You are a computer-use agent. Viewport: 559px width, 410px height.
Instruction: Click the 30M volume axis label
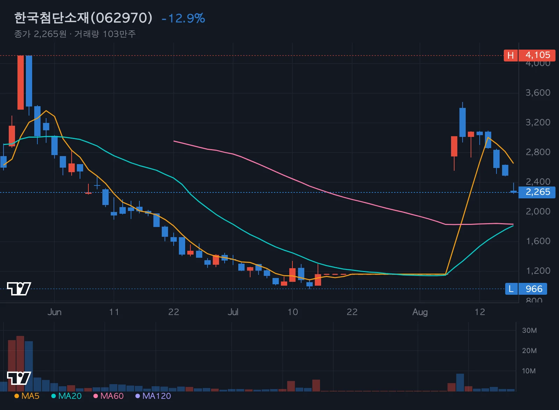point(529,330)
